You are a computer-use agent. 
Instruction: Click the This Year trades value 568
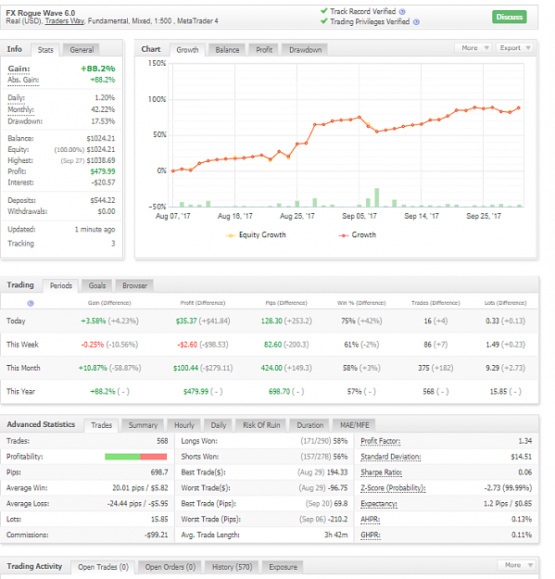(x=428, y=392)
